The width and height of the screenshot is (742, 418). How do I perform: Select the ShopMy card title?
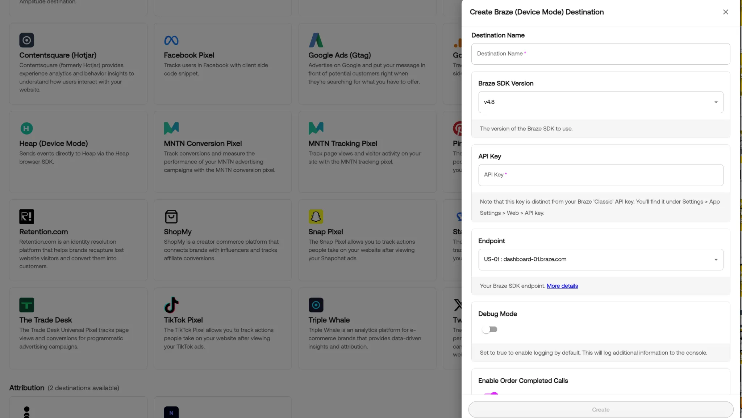(x=178, y=231)
